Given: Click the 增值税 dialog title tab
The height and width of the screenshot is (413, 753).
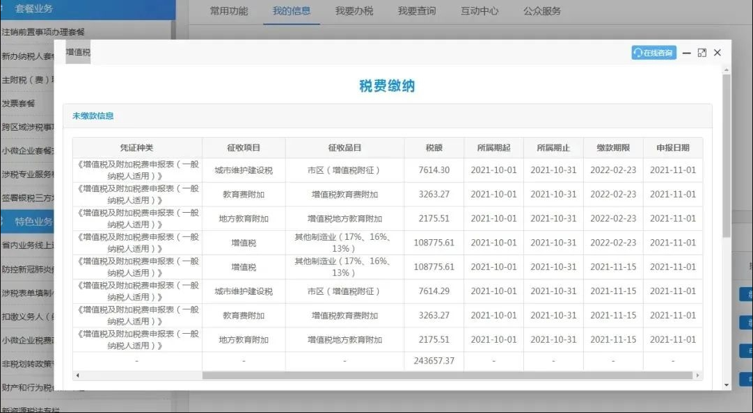Looking at the screenshot, I should [78, 52].
